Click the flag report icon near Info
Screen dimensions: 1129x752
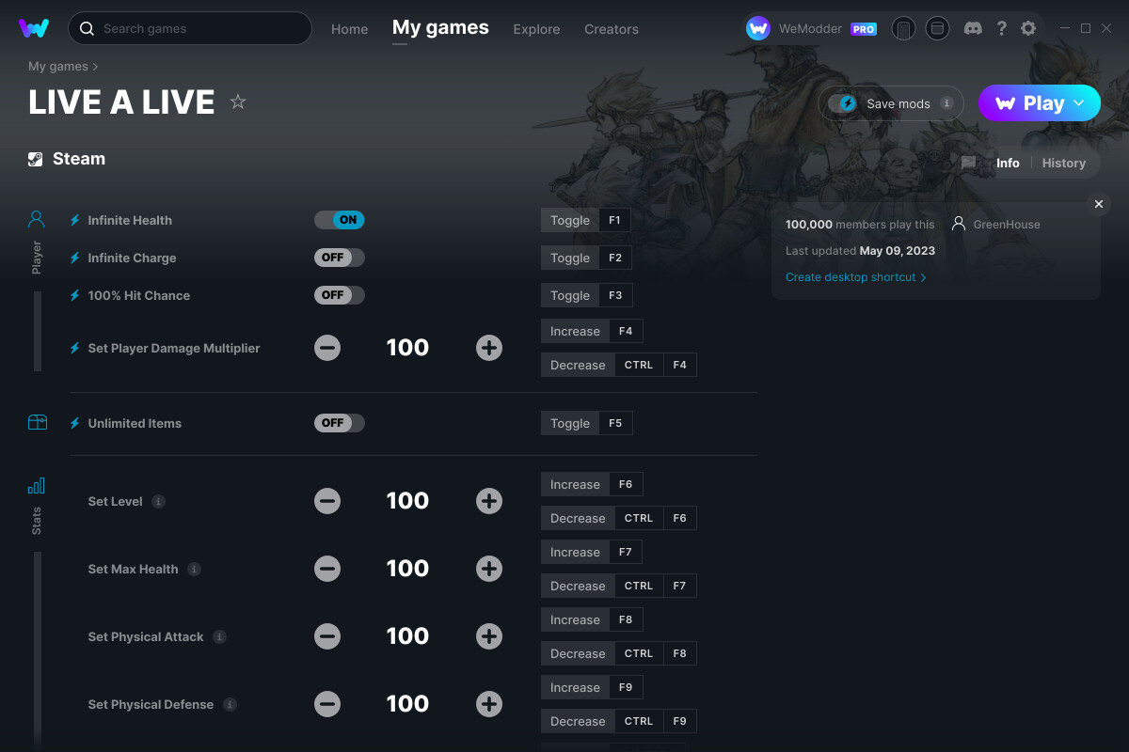click(x=968, y=163)
